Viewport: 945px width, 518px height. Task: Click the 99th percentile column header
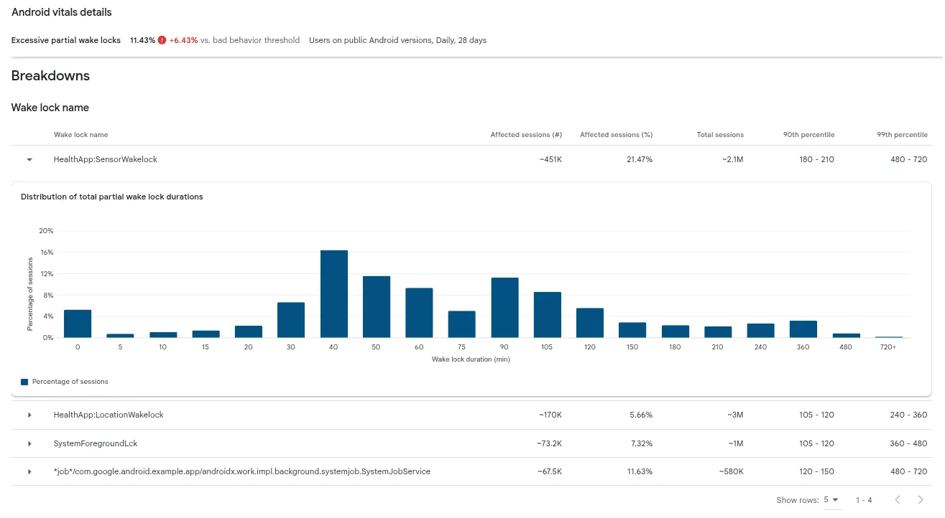902,135
